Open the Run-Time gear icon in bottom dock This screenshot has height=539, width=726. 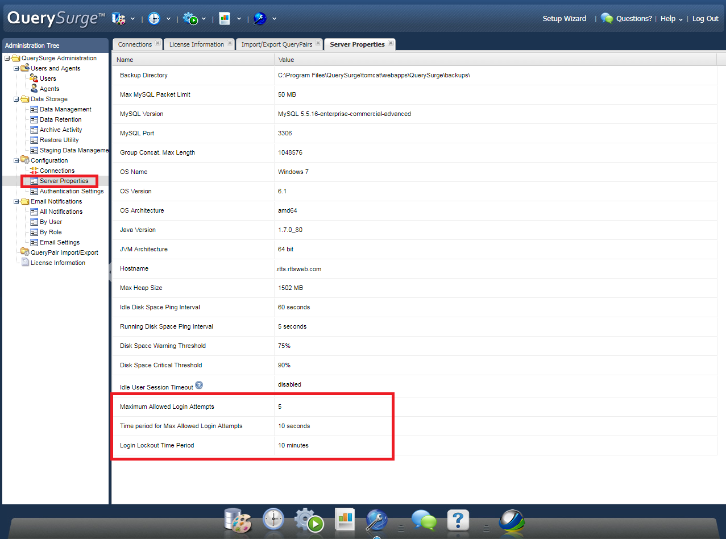pos(309,520)
